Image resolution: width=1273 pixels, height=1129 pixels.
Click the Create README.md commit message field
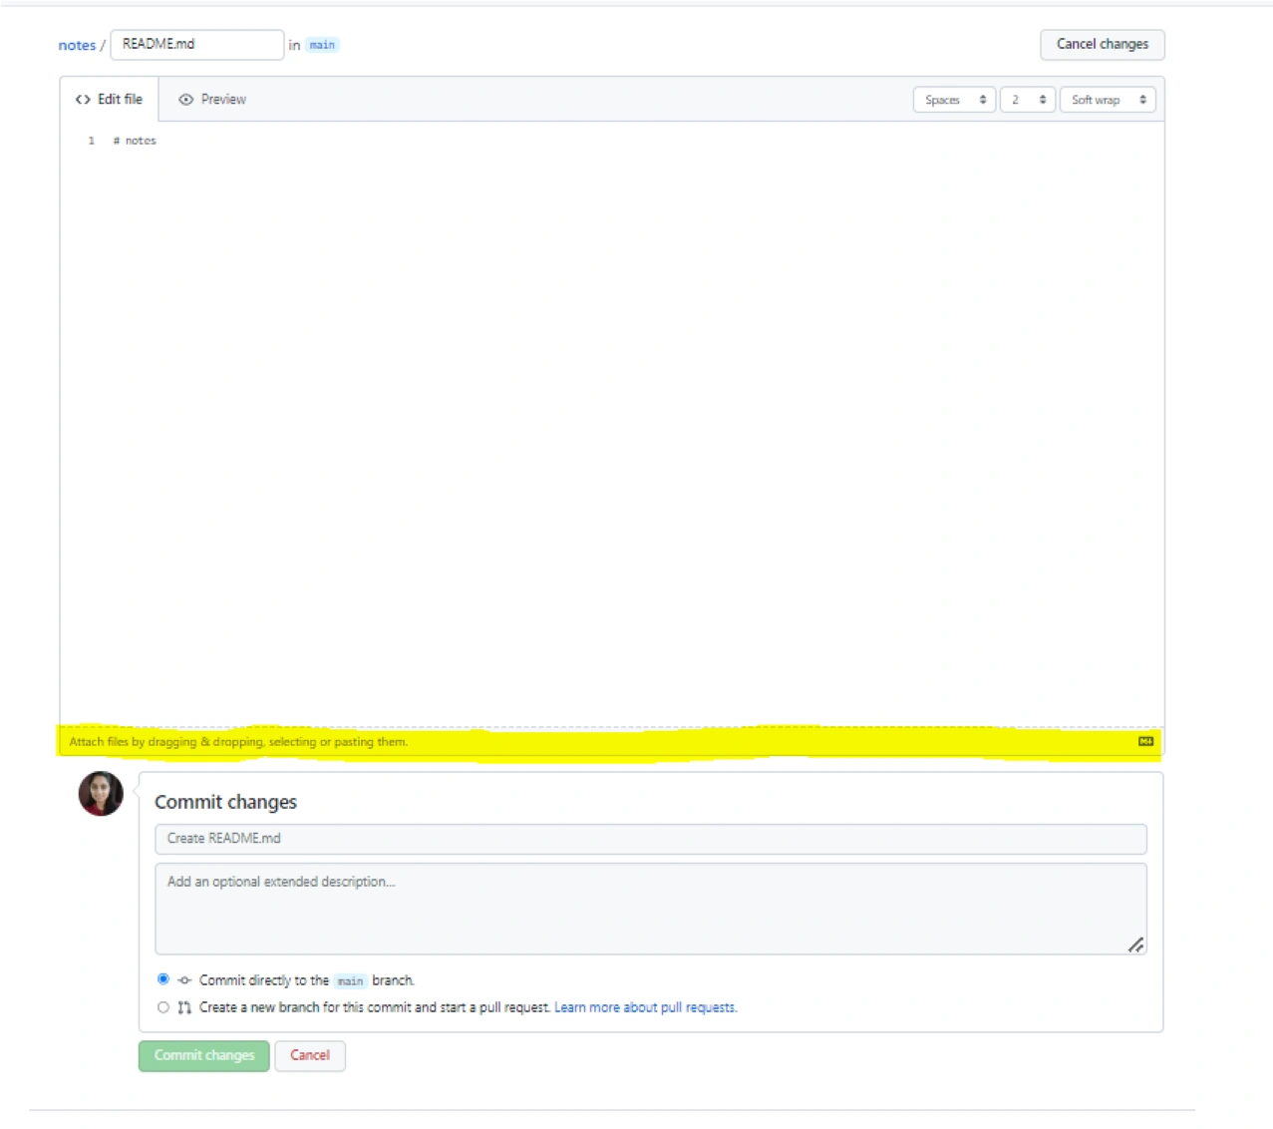tap(650, 839)
